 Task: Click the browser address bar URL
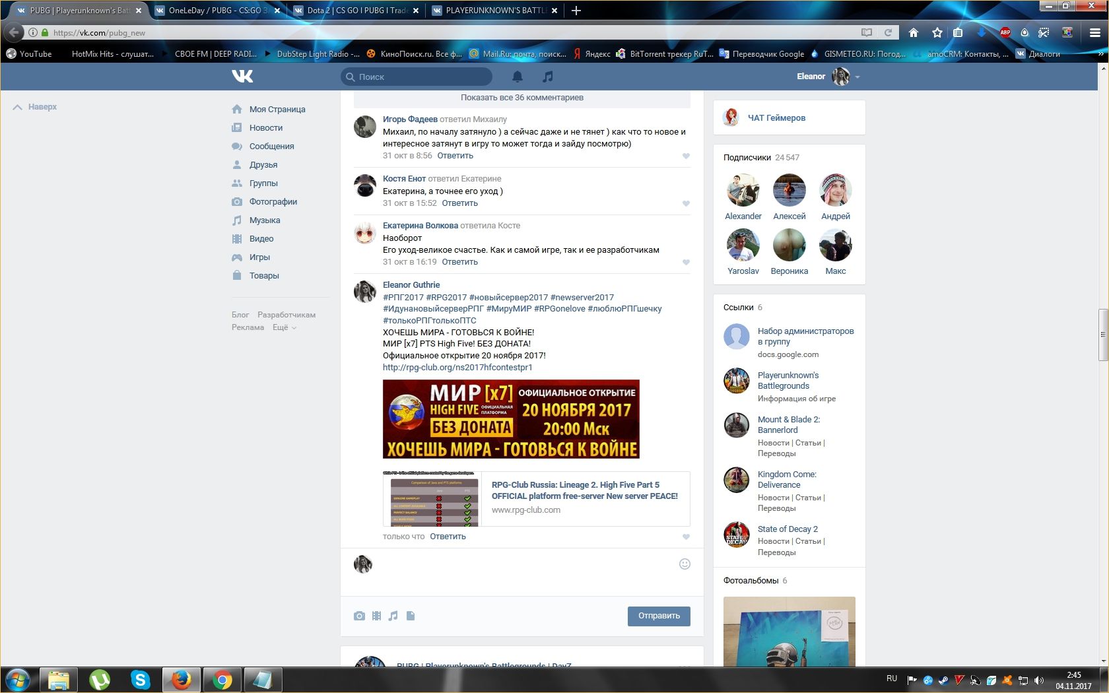pyautogui.click(x=99, y=32)
